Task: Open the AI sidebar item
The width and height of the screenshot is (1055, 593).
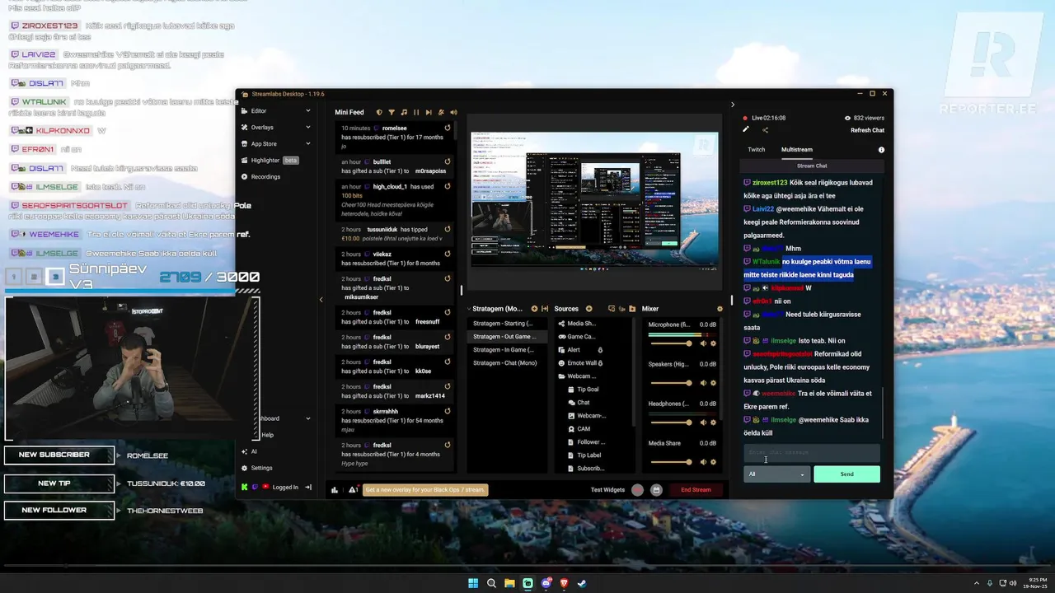Action: click(249, 451)
